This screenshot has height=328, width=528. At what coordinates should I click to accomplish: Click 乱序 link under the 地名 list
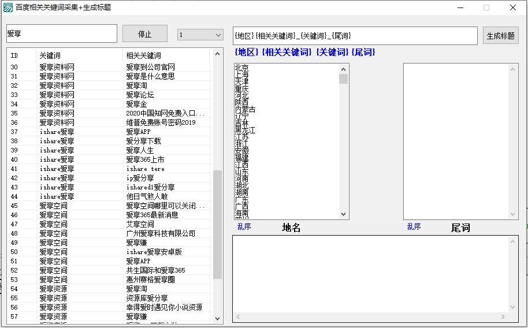[244, 226]
